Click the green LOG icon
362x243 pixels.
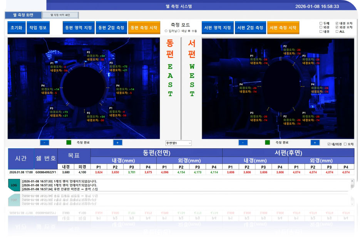click(x=14, y=185)
